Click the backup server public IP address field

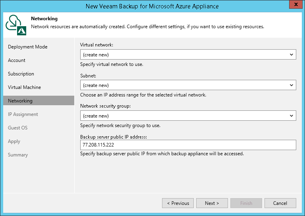188,145
